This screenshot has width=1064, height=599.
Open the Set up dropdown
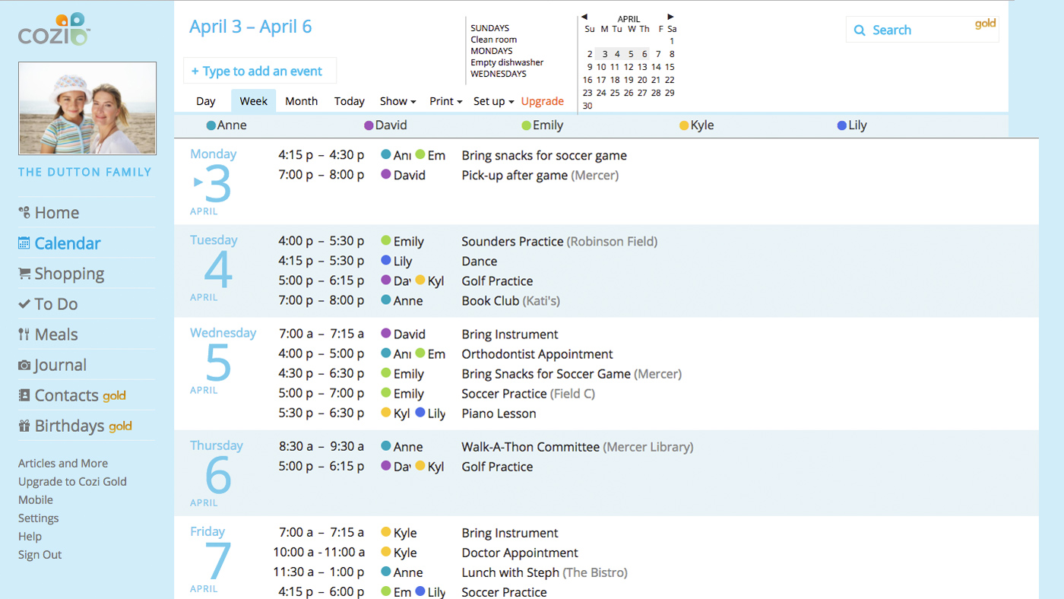pyautogui.click(x=492, y=100)
